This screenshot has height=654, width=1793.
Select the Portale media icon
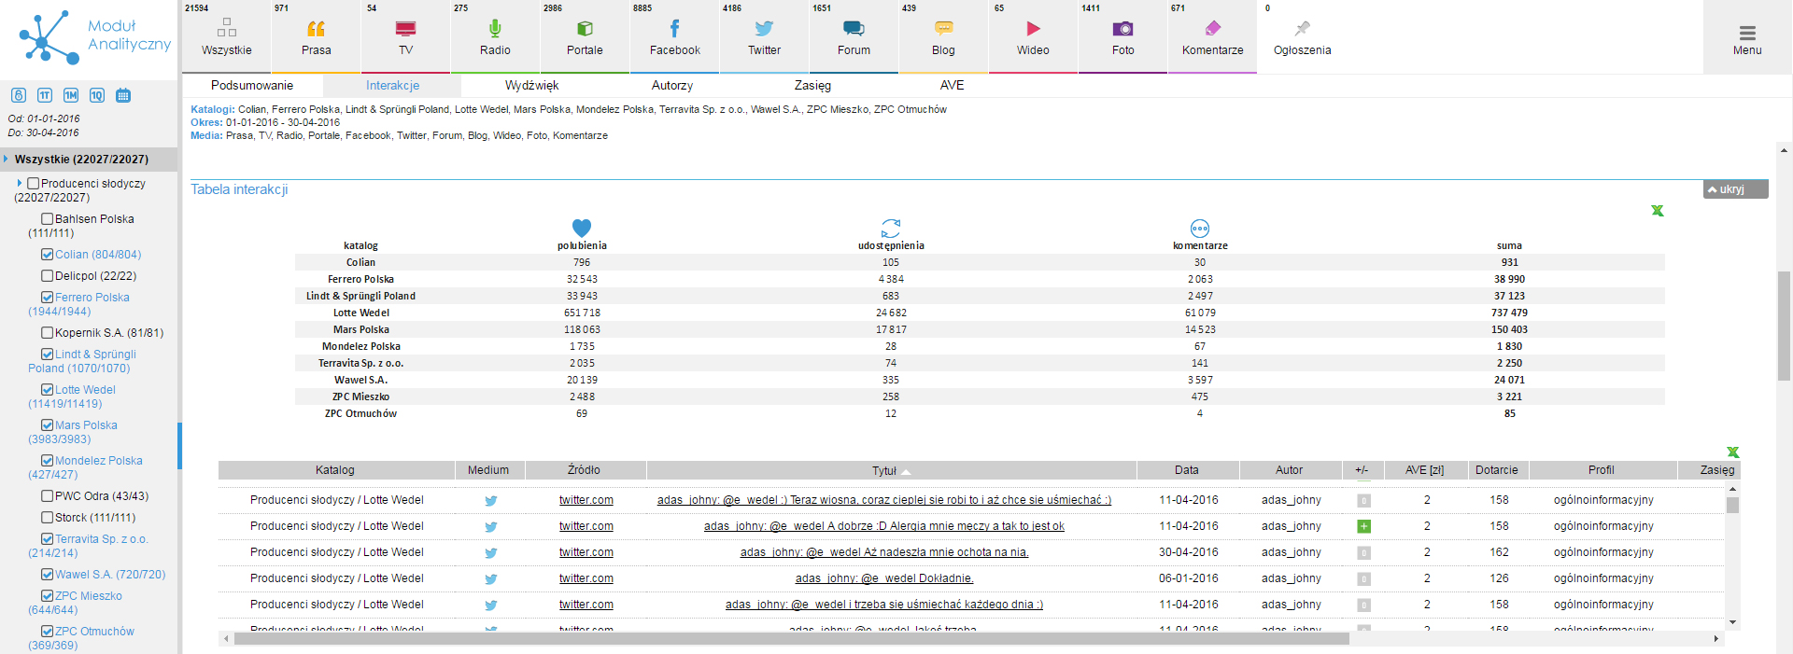(585, 29)
